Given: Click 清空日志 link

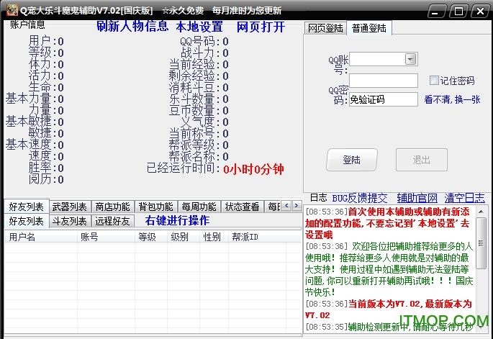Looking at the screenshot, I should [465, 198].
